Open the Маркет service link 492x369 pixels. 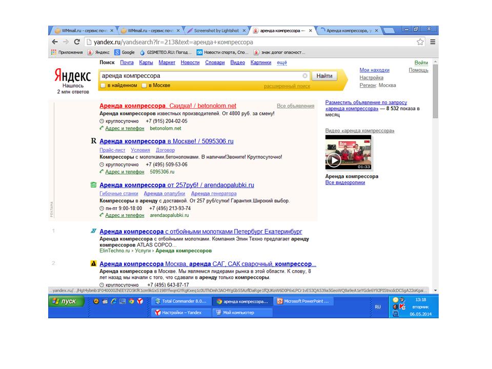point(167,63)
